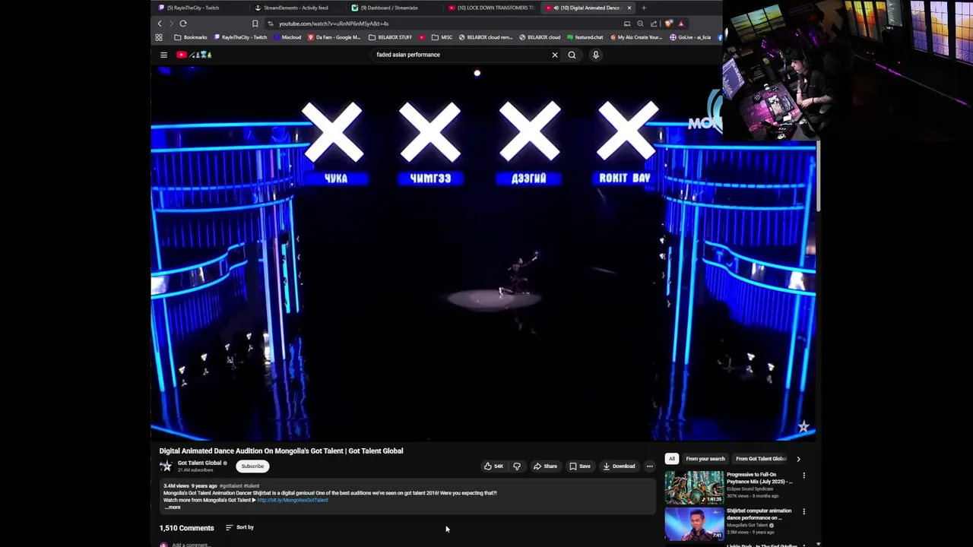The width and height of the screenshot is (973, 547).
Task: Open the YouTube hamburger guide menu
Action: (163, 55)
